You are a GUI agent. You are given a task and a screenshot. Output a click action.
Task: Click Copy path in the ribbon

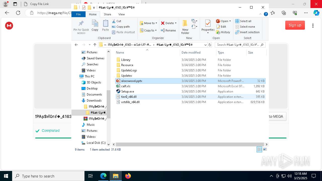pos(121,27)
